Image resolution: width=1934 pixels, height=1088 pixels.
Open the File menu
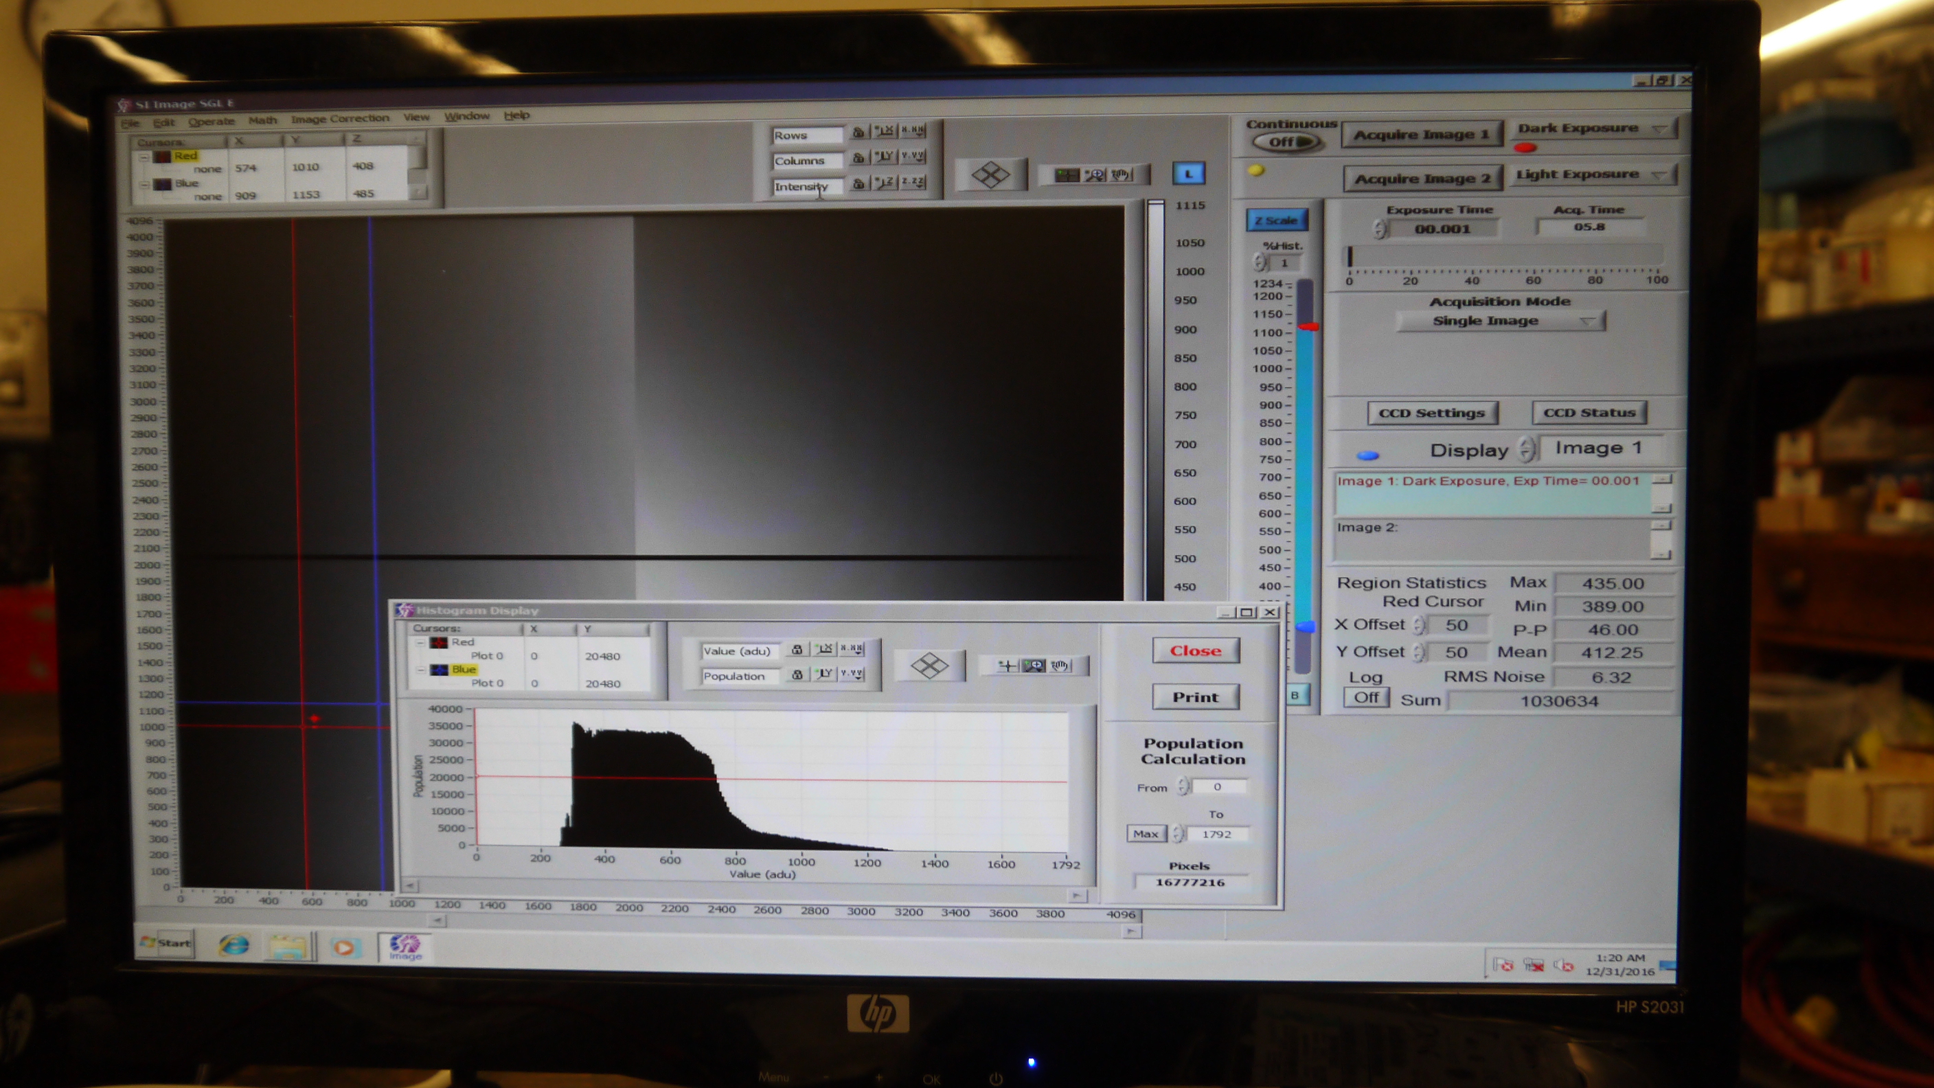(130, 122)
